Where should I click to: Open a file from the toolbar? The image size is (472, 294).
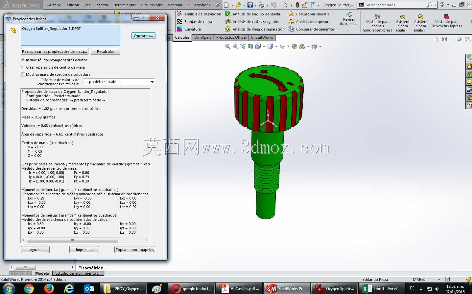(x=238, y=5)
